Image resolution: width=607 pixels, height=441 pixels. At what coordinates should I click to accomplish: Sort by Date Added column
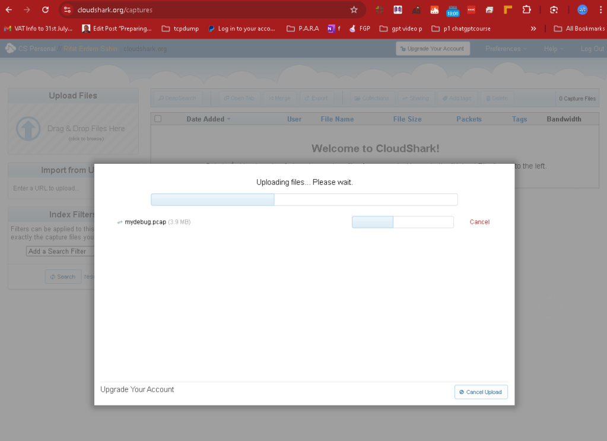[208, 119]
